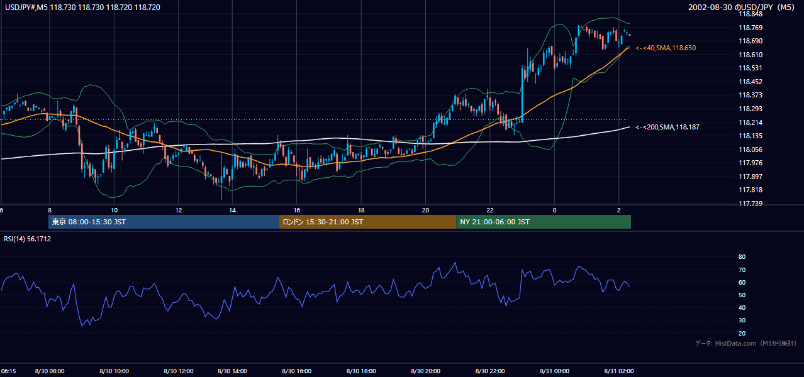Click hour label 22 under the price chart
The height and width of the screenshot is (377, 804).
click(x=491, y=210)
